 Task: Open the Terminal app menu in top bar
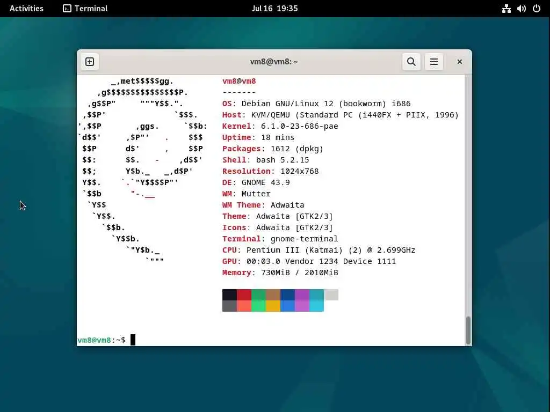[x=85, y=9]
